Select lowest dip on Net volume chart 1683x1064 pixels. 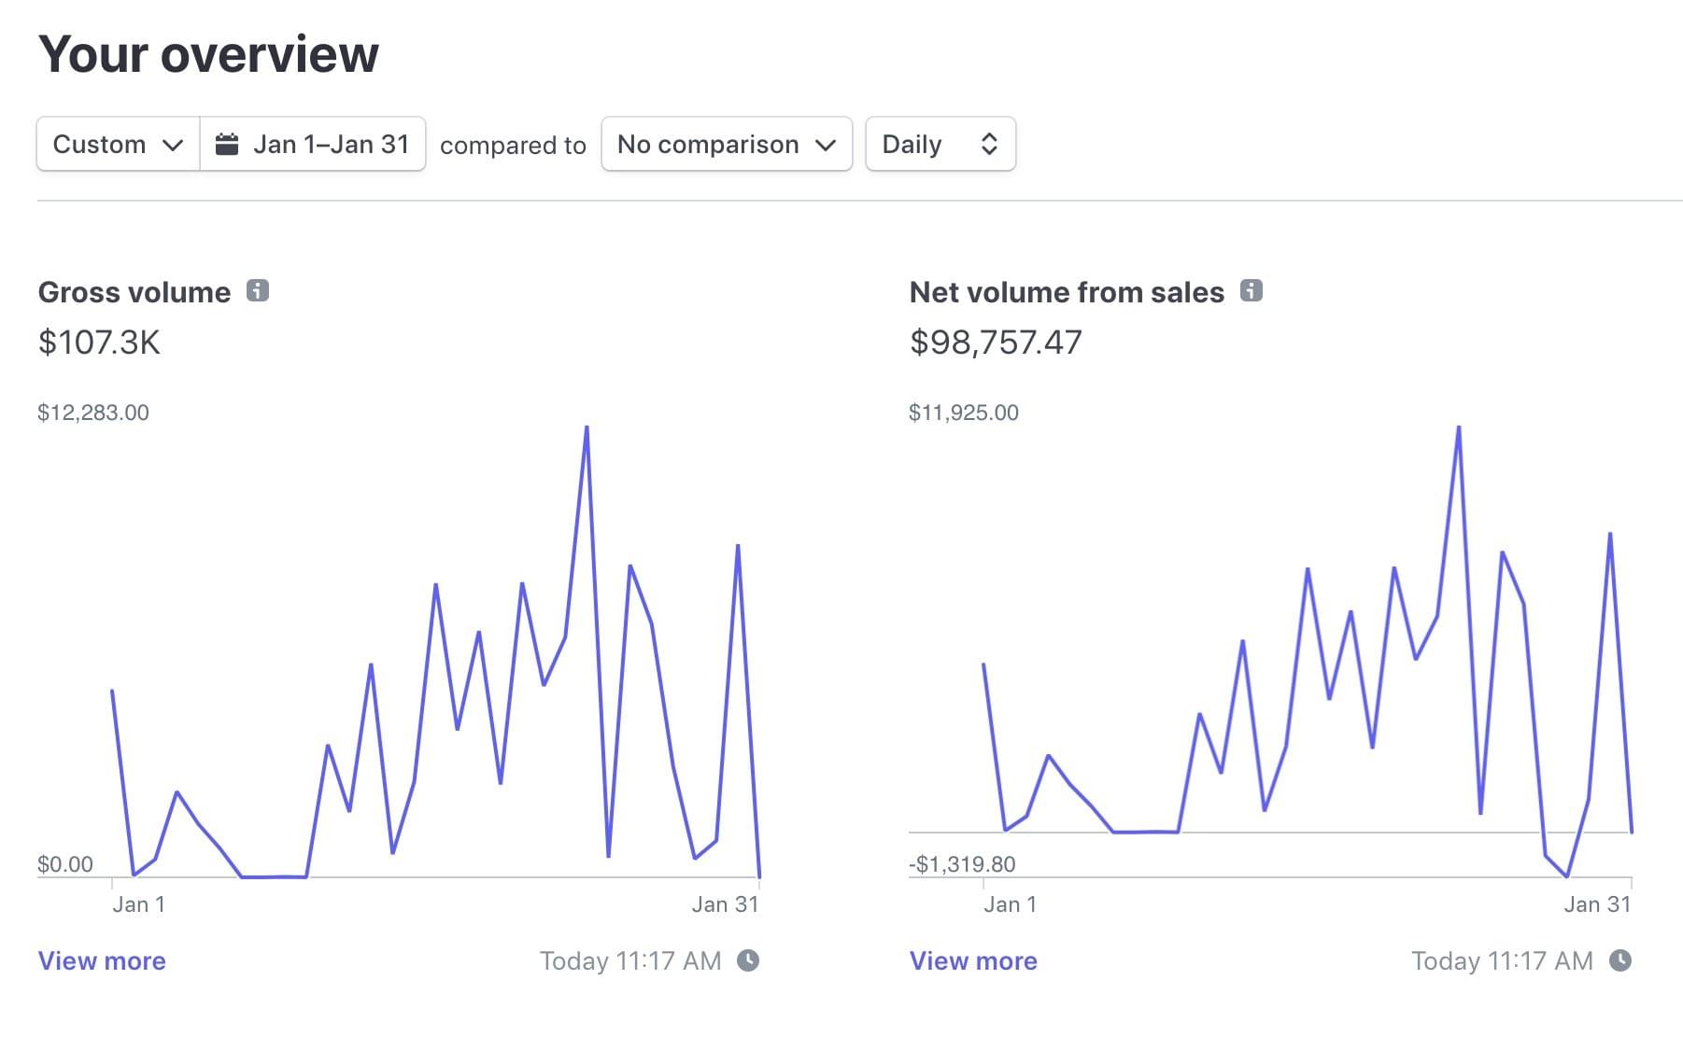(1566, 876)
